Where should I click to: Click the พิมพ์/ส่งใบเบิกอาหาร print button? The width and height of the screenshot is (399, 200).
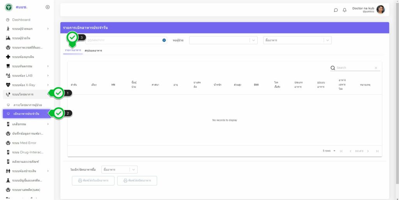coord(93,181)
